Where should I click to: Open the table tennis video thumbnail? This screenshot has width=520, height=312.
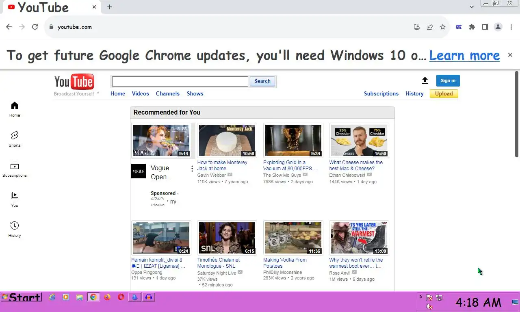[161, 238]
